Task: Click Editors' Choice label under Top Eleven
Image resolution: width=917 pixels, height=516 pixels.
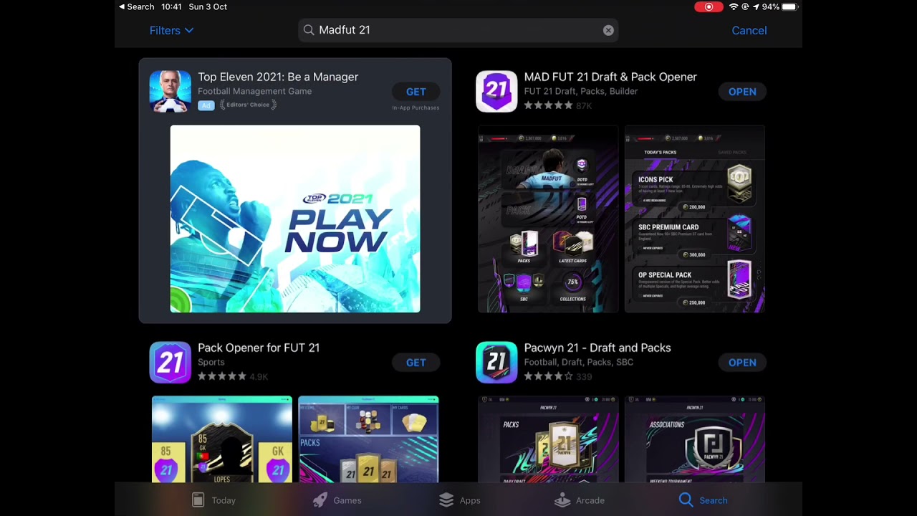Action: pyautogui.click(x=248, y=105)
